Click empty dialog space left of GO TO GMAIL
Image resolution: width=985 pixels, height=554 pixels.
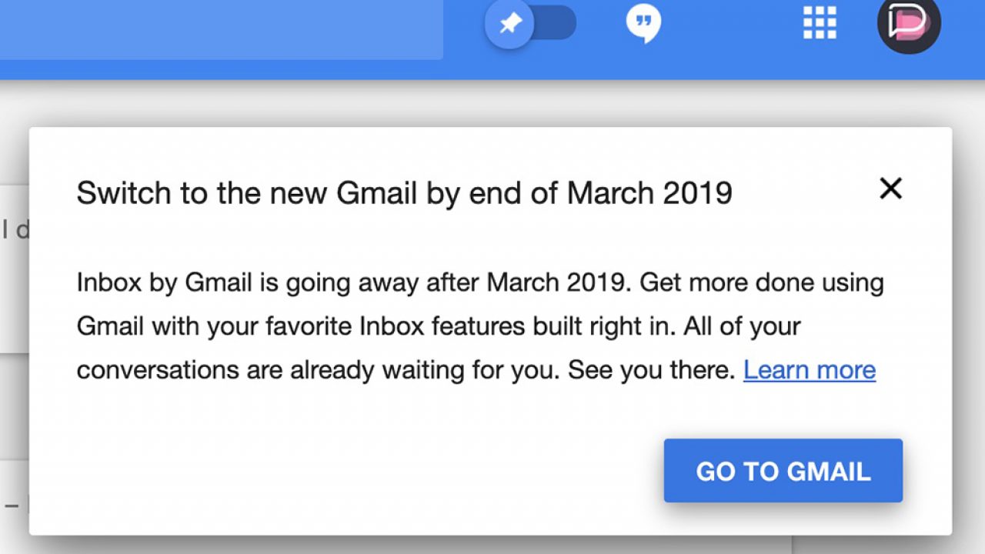pyautogui.click(x=346, y=471)
